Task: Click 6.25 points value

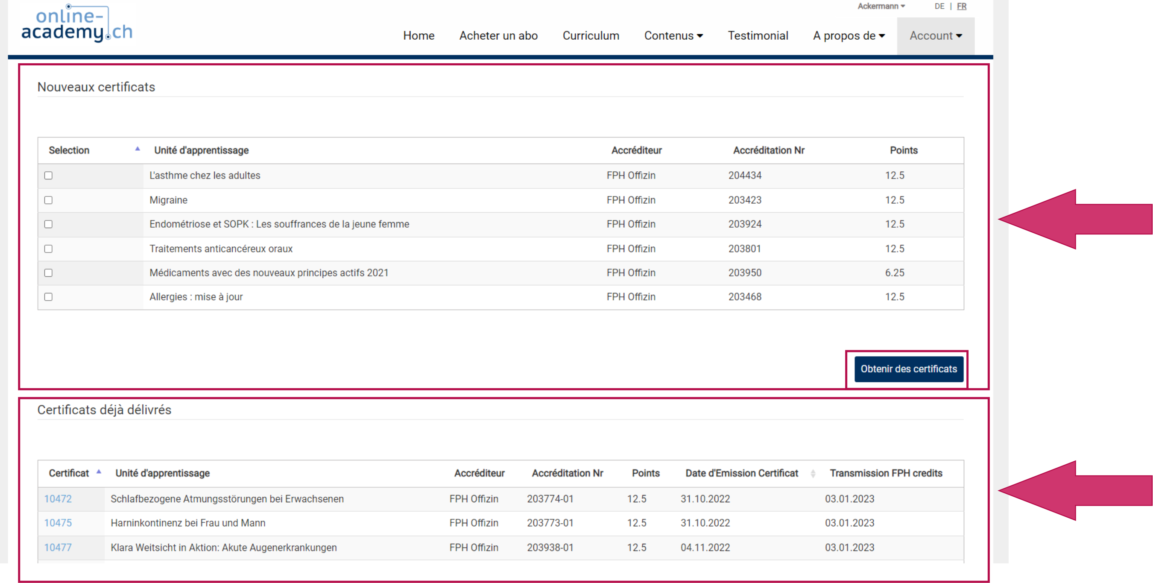Action: (894, 273)
